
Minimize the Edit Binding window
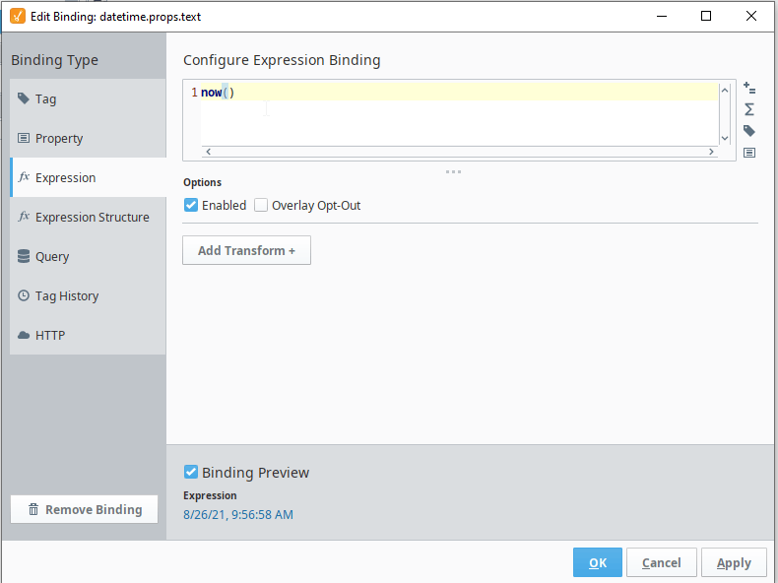click(x=662, y=16)
